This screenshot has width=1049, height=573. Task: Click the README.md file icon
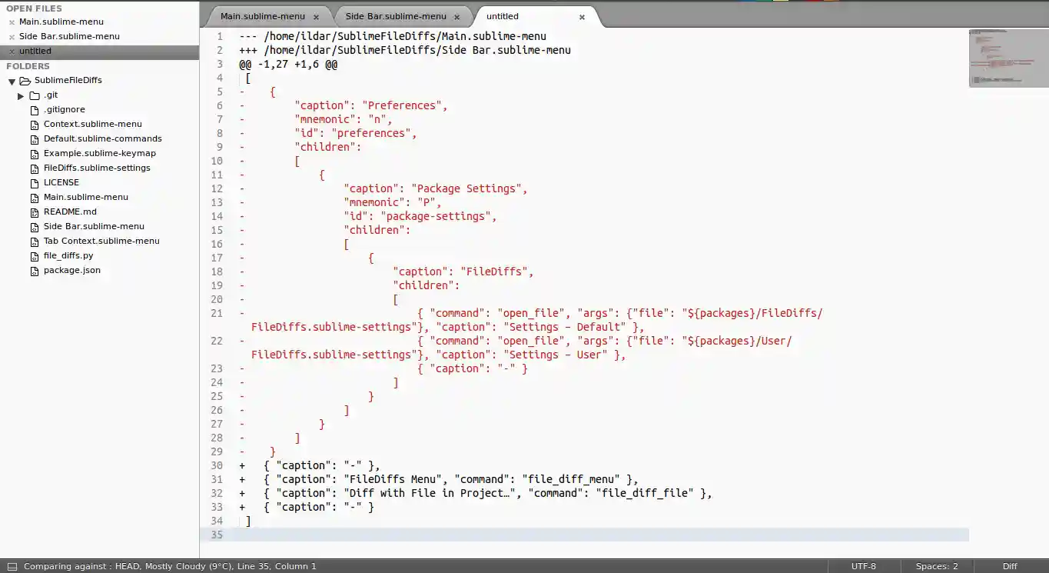tap(35, 212)
